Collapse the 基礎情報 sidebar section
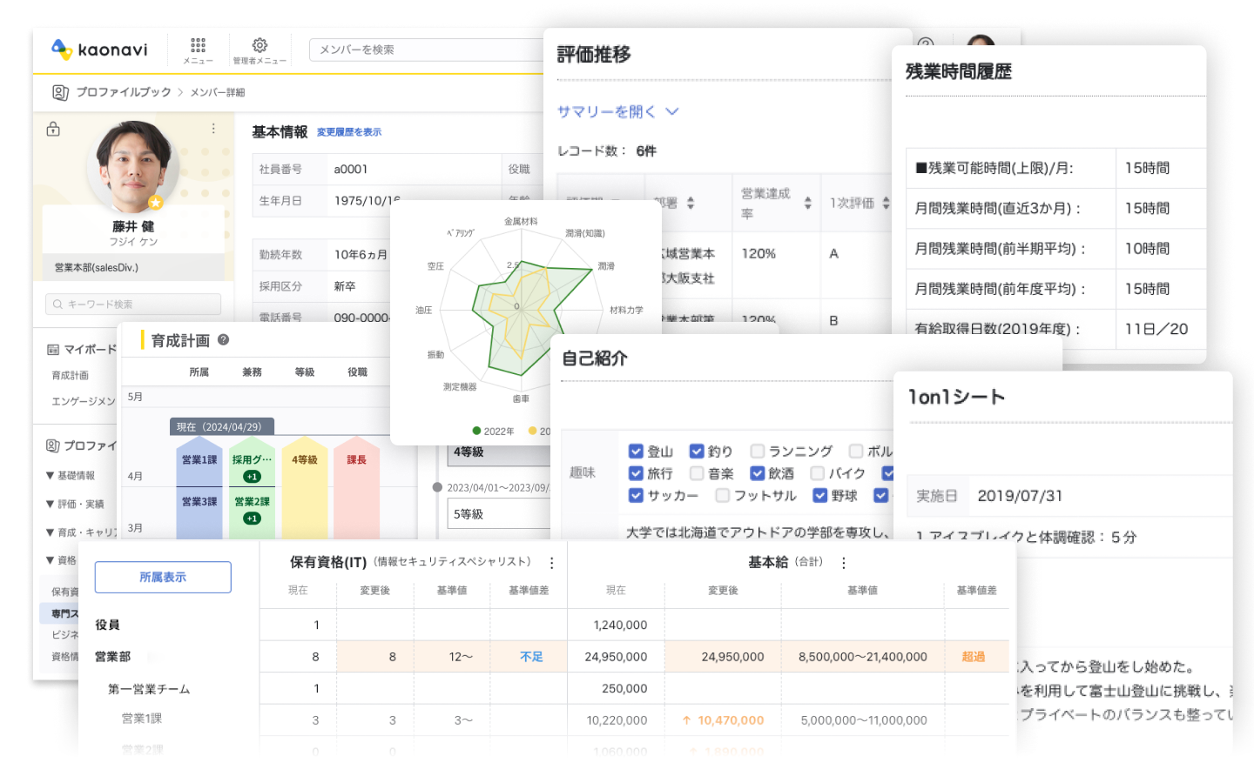Viewport: 1254px width, 783px height. pos(51,476)
